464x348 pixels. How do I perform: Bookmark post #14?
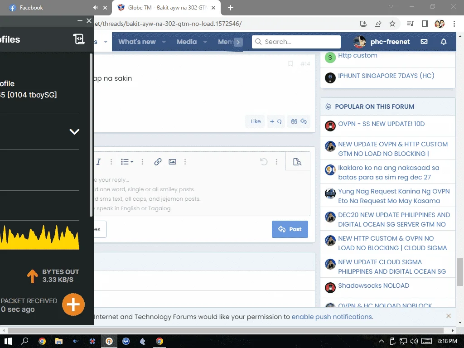pos(290,63)
